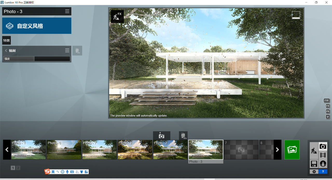Adjust the 强度 intensity slider
The image size is (332, 180).
click(x=37, y=59)
